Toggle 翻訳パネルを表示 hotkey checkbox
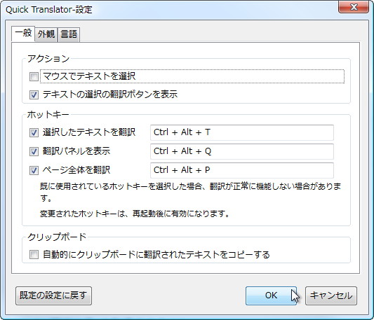The height and width of the screenshot is (320, 374). (34, 151)
